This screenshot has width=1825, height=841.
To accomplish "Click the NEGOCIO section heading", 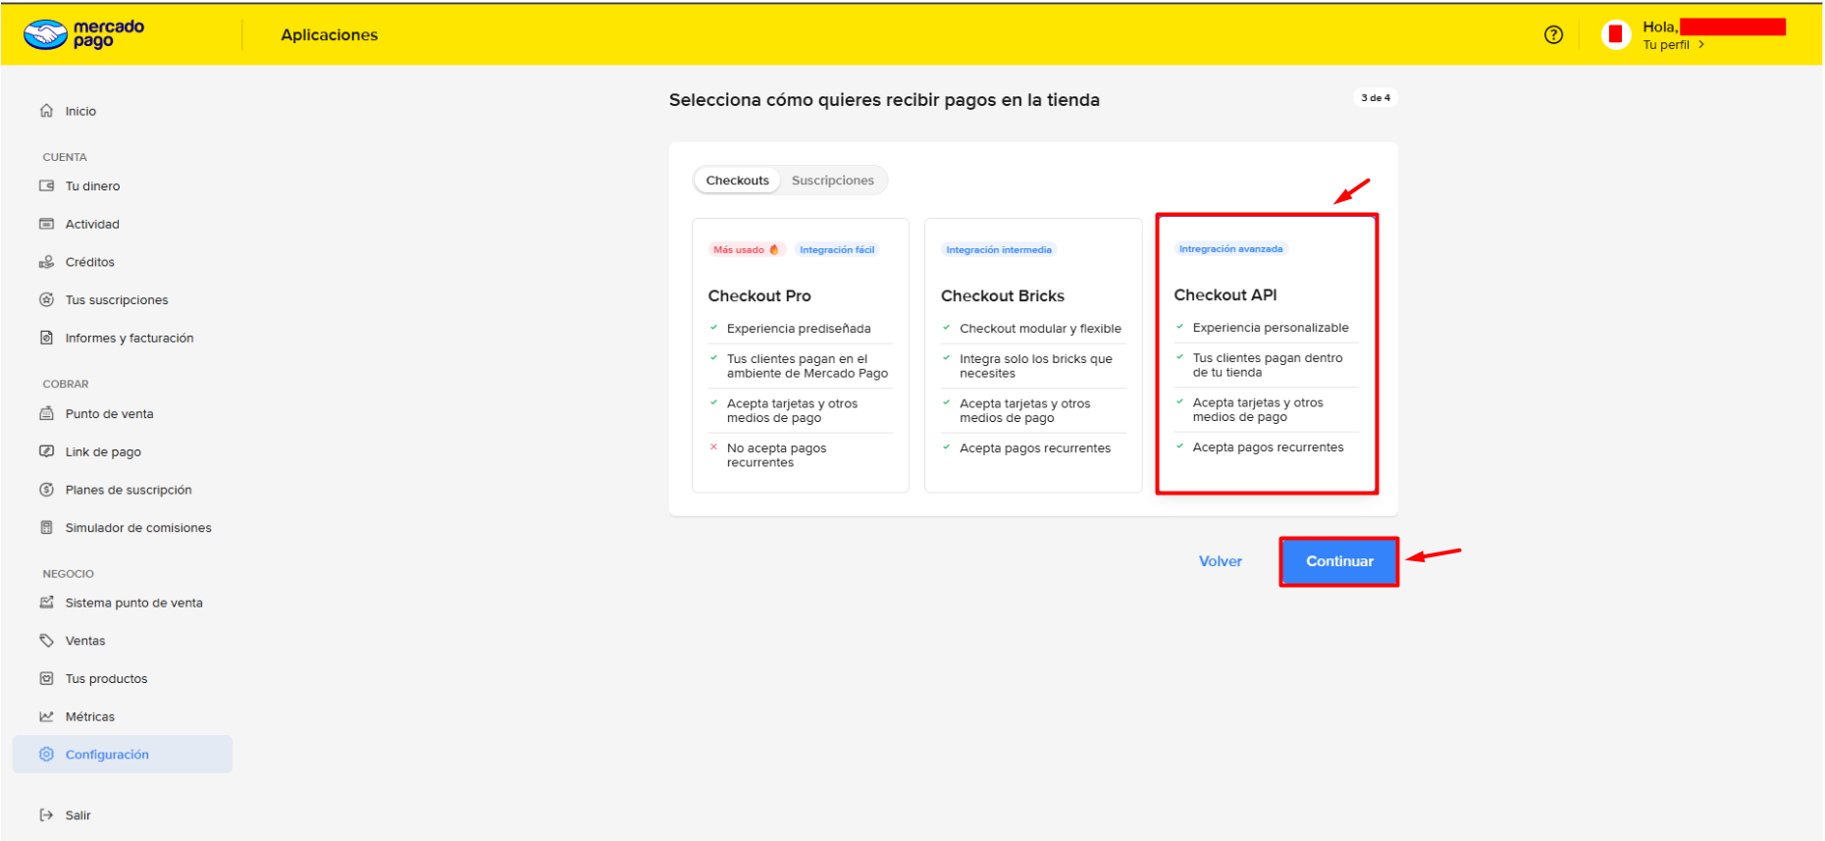I will click(69, 574).
